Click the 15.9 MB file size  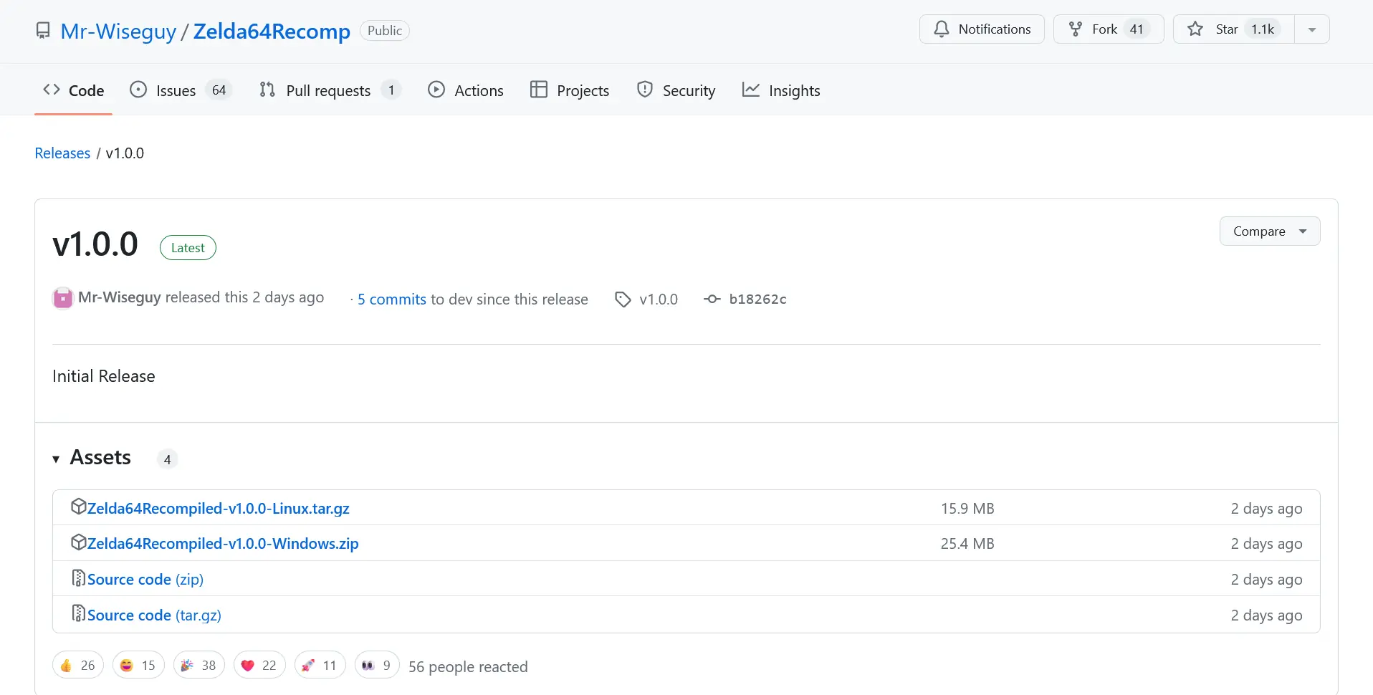point(967,508)
